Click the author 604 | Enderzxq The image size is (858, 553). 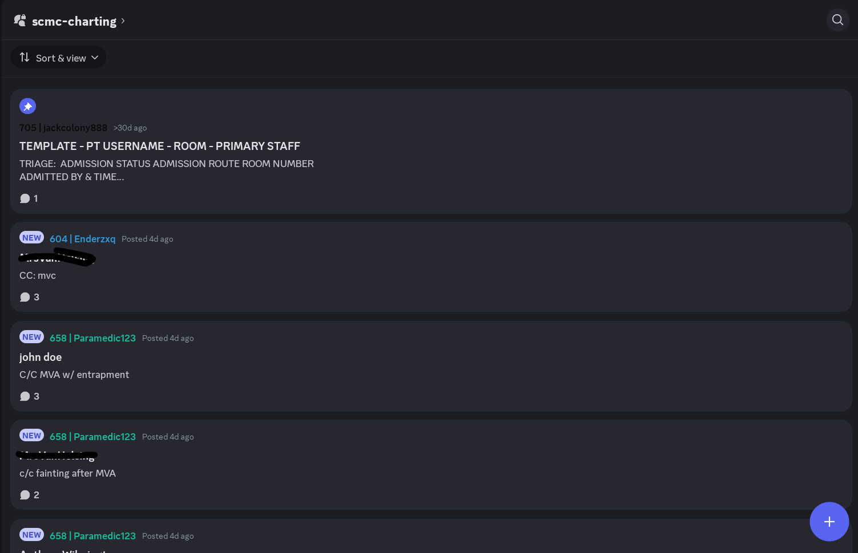82,239
